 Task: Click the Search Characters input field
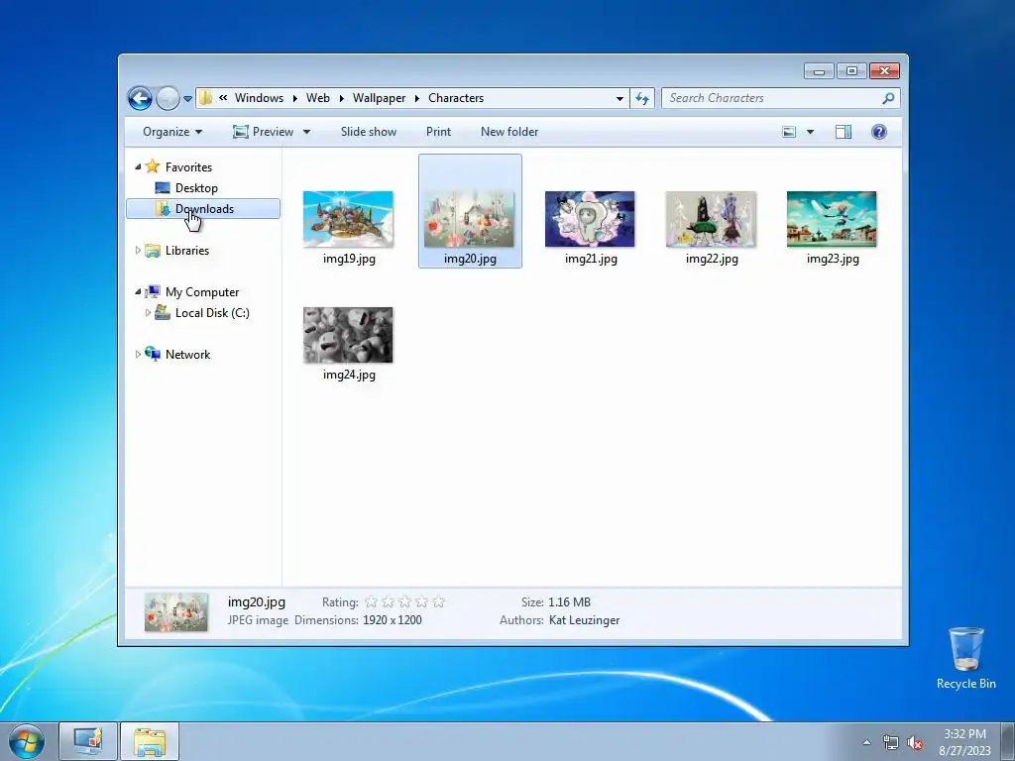(773, 98)
